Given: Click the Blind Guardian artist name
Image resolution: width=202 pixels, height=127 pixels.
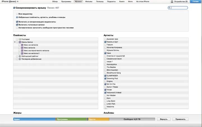Looking at the screenshot, I should coord(112,70).
